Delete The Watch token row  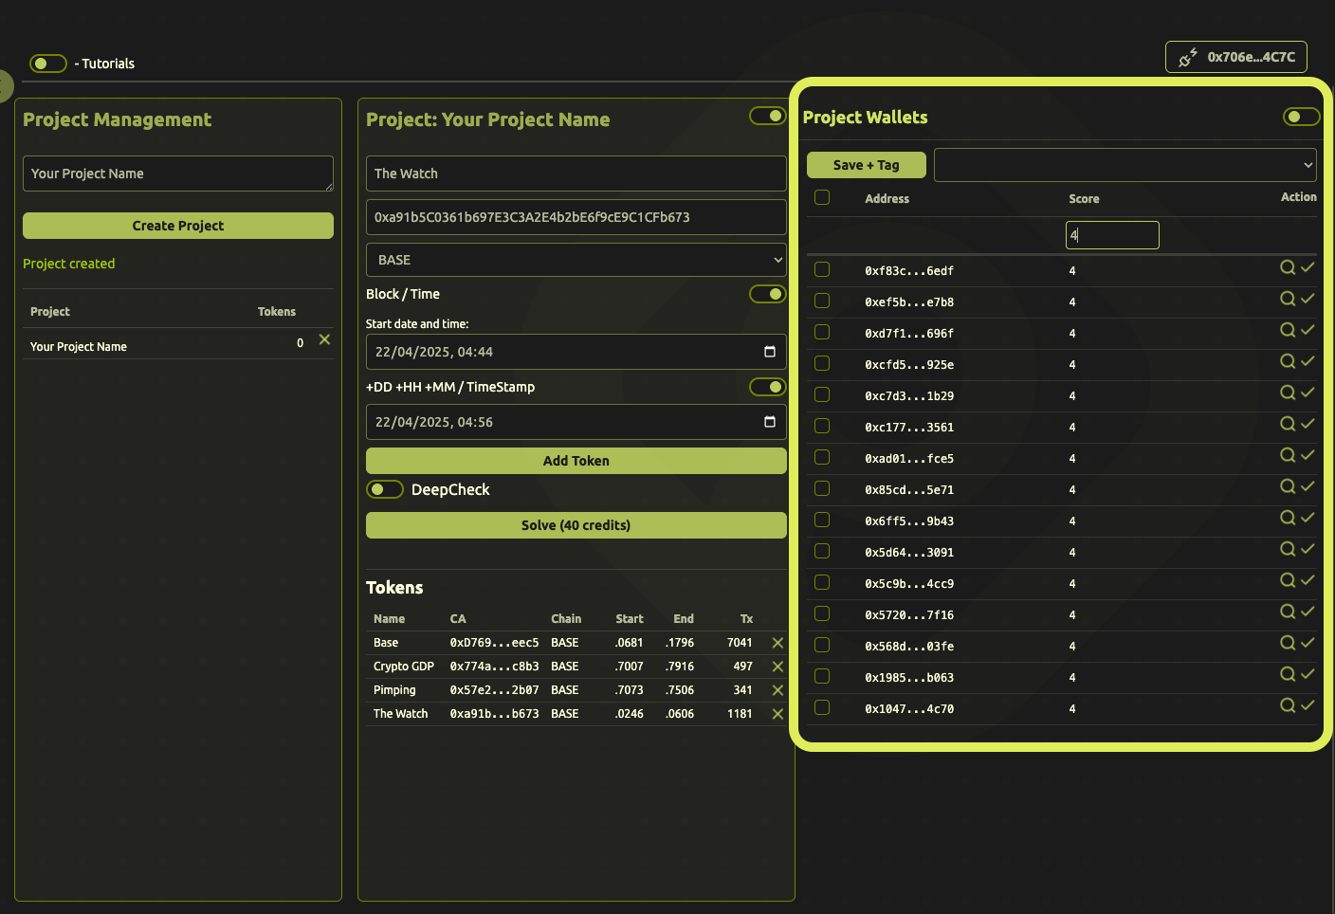pos(777,714)
